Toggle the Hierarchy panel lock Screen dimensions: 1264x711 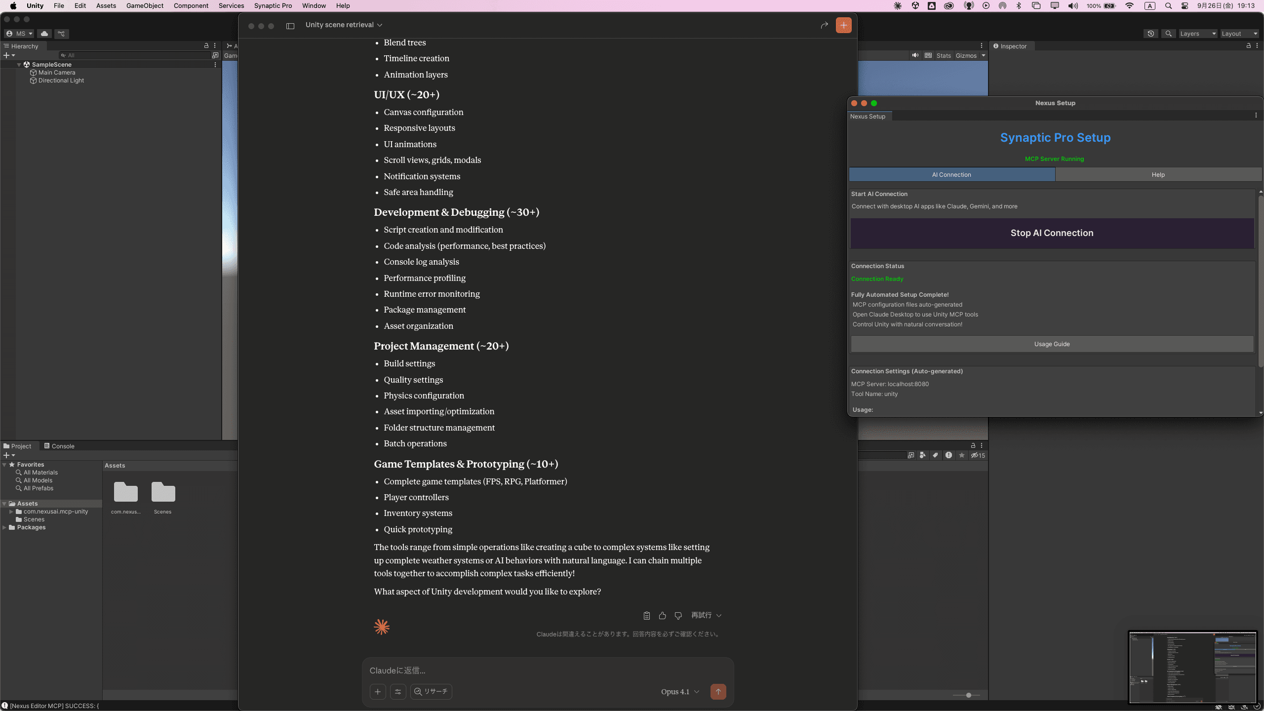(x=206, y=45)
